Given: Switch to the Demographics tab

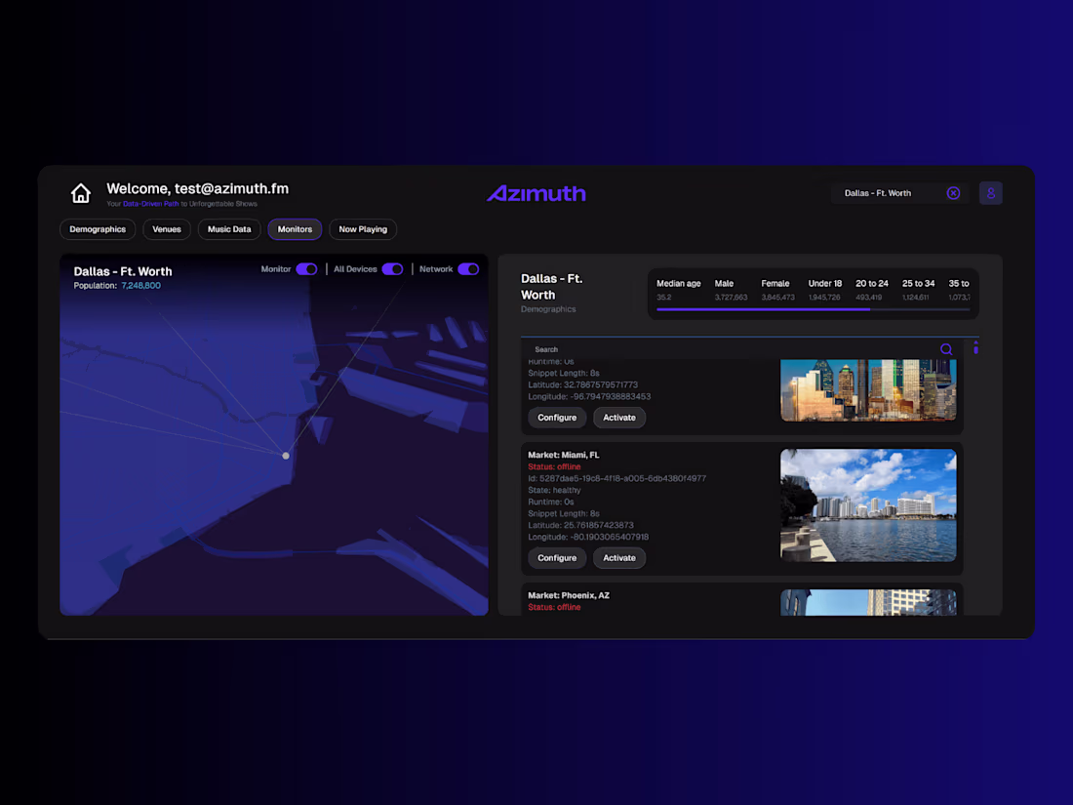Looking at the screenshot, I should pos(97,229).
